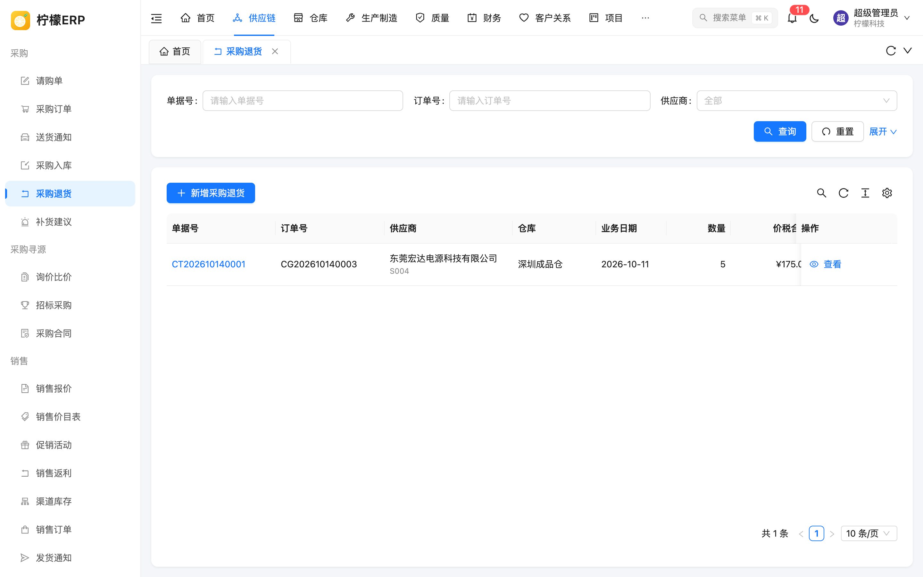Focus the 订单号 input field
Screen dimensions: 923x577
[x=550, y=101]
